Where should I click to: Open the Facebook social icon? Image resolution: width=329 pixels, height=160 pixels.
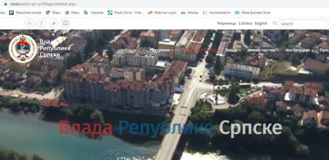pyautogui.click(x=42, y=23)
